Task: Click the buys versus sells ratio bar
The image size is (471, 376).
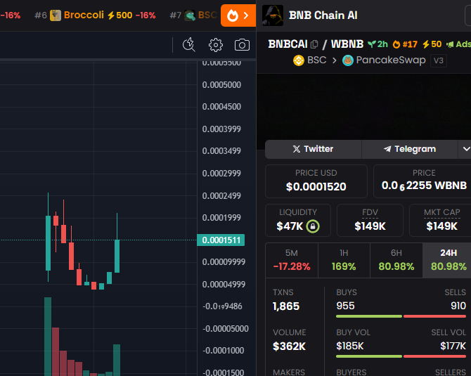Action: (x=401, y=316)
